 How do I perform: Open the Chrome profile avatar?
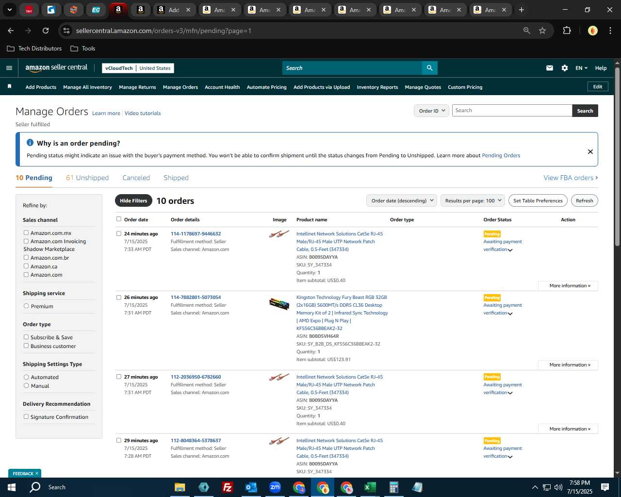[x=592, y=31]
